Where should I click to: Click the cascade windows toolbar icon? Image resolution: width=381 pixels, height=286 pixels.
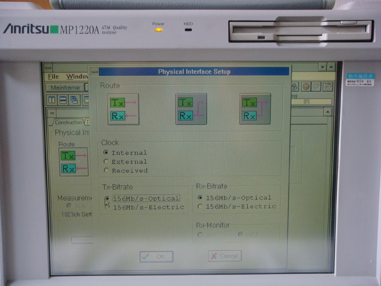point(74,100)
